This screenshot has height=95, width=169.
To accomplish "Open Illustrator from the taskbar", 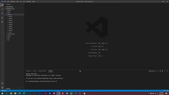I will pos(32,93).
